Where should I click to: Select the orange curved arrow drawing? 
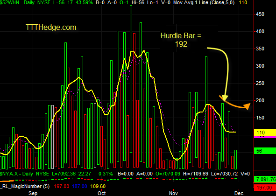235,103
